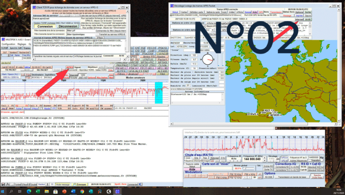The image size is (345, 195).
Task: Select the LENTUS mode button
Action: coord(148,59)
